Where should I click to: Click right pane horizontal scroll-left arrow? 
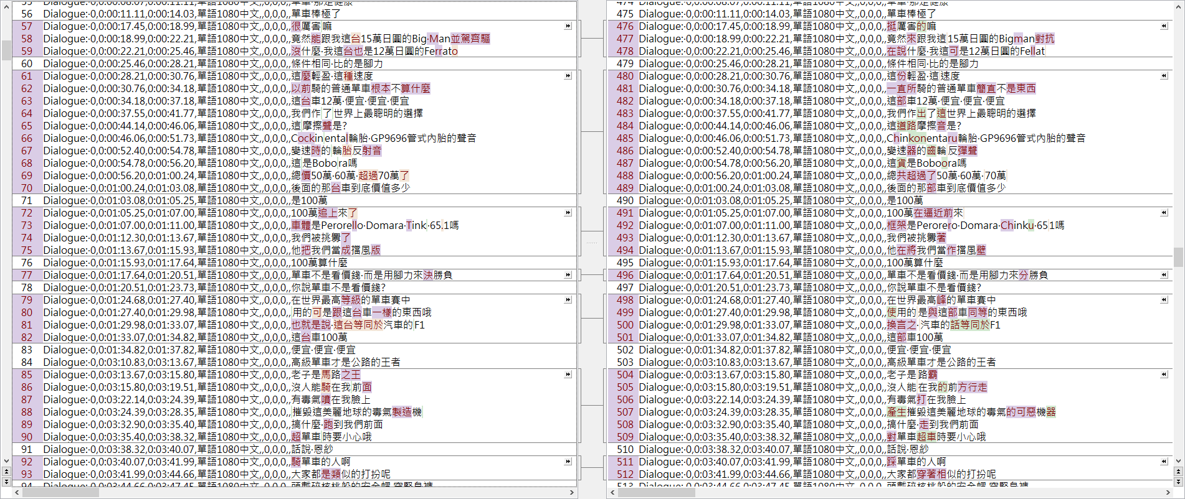[x=613, y=492]
